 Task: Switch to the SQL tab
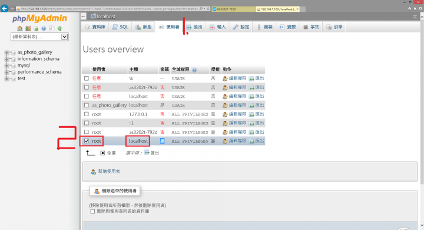click(120, 27)
